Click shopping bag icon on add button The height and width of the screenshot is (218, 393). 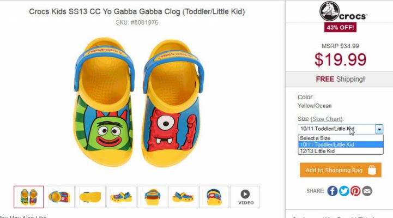coord(372,170)
